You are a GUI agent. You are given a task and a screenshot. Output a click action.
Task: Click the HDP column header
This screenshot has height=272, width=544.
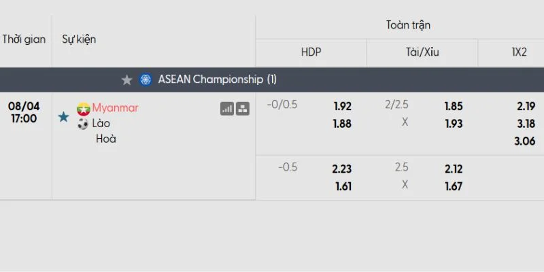pos(311,52)
